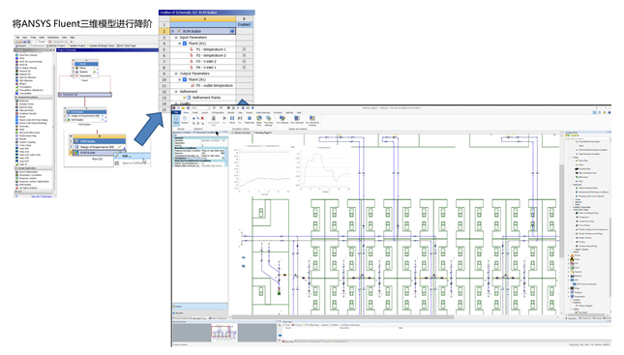This screenshot has width=624, height=355.
Task: Collapse the Refinement node in outline
Action: (176, 92)
